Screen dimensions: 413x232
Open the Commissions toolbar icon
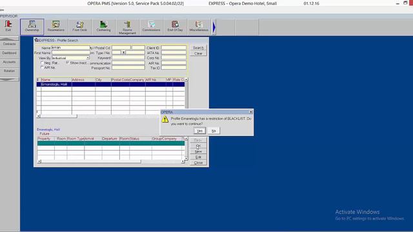151,26
